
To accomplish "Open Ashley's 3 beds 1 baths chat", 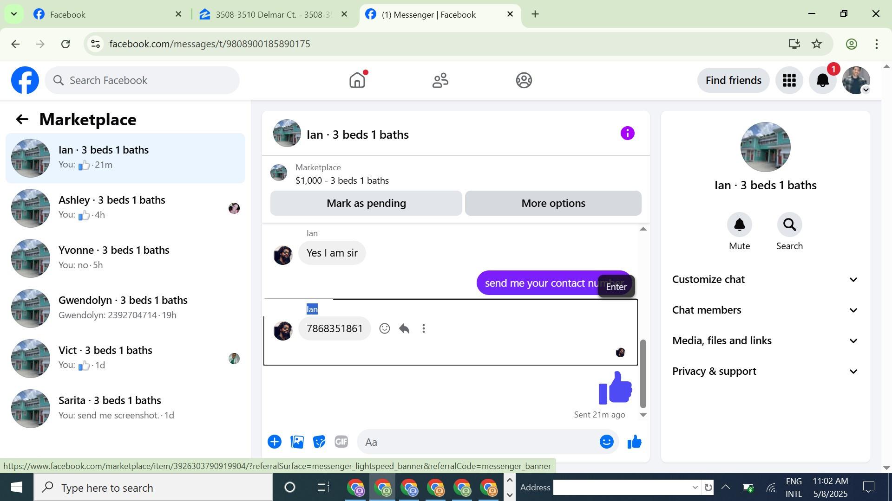I will tap(125, 208).
